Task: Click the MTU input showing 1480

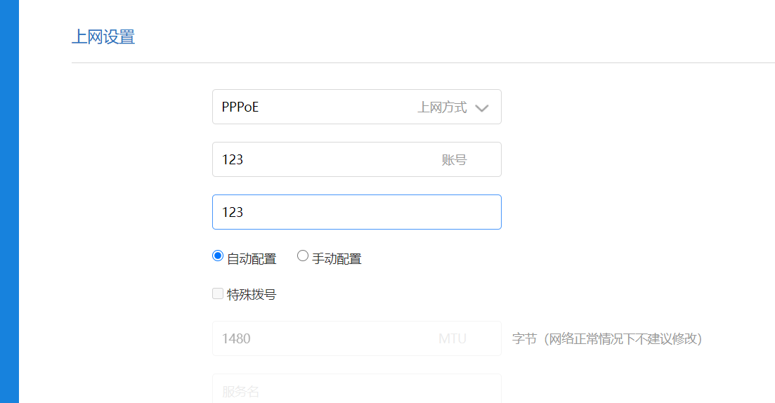Action: point(323,338)
